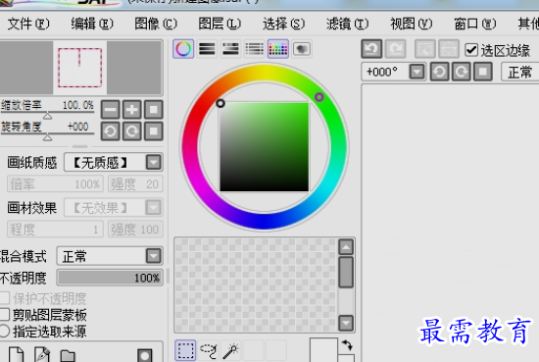Click the undo button in toolbar
Viewport: 539px width, 362px height.
pos(371,49)
